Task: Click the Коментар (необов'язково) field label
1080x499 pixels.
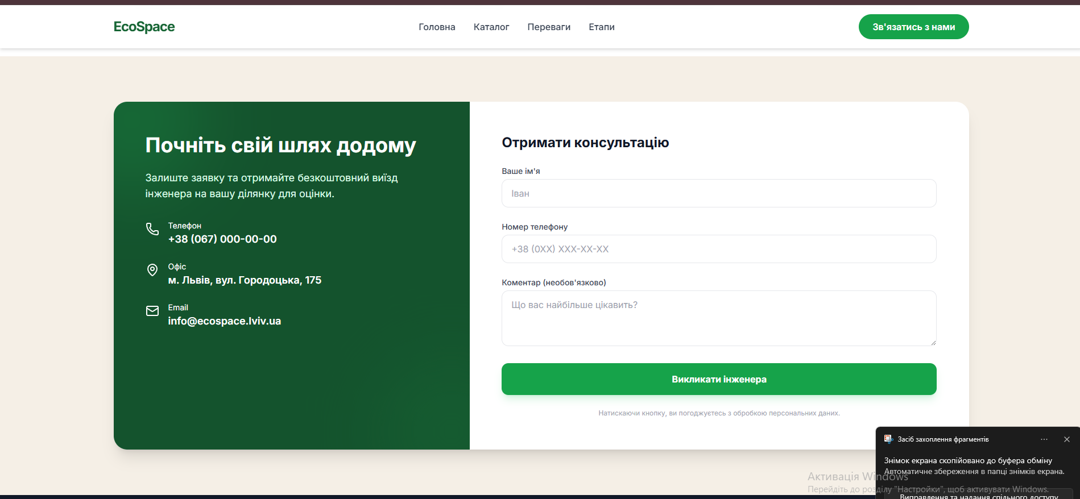Action: 554,282
